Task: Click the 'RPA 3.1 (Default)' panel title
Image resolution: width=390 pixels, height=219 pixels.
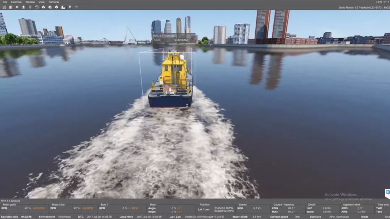Action: tap(10, 201)
